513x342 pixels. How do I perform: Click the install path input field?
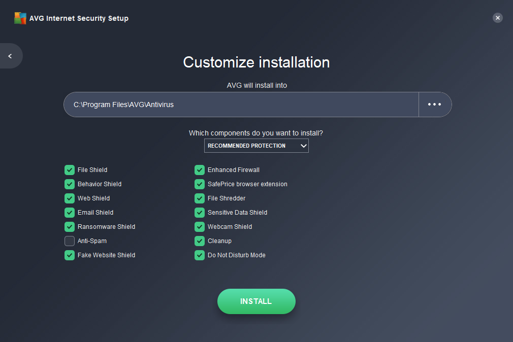coord(241,105)
